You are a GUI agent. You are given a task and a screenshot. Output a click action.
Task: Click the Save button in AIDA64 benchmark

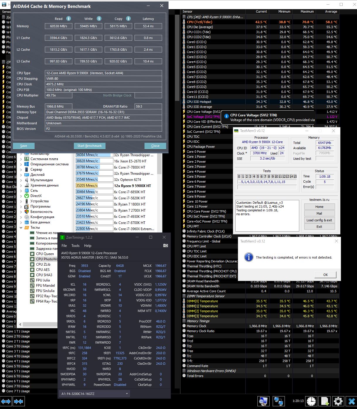coord(24,146)
